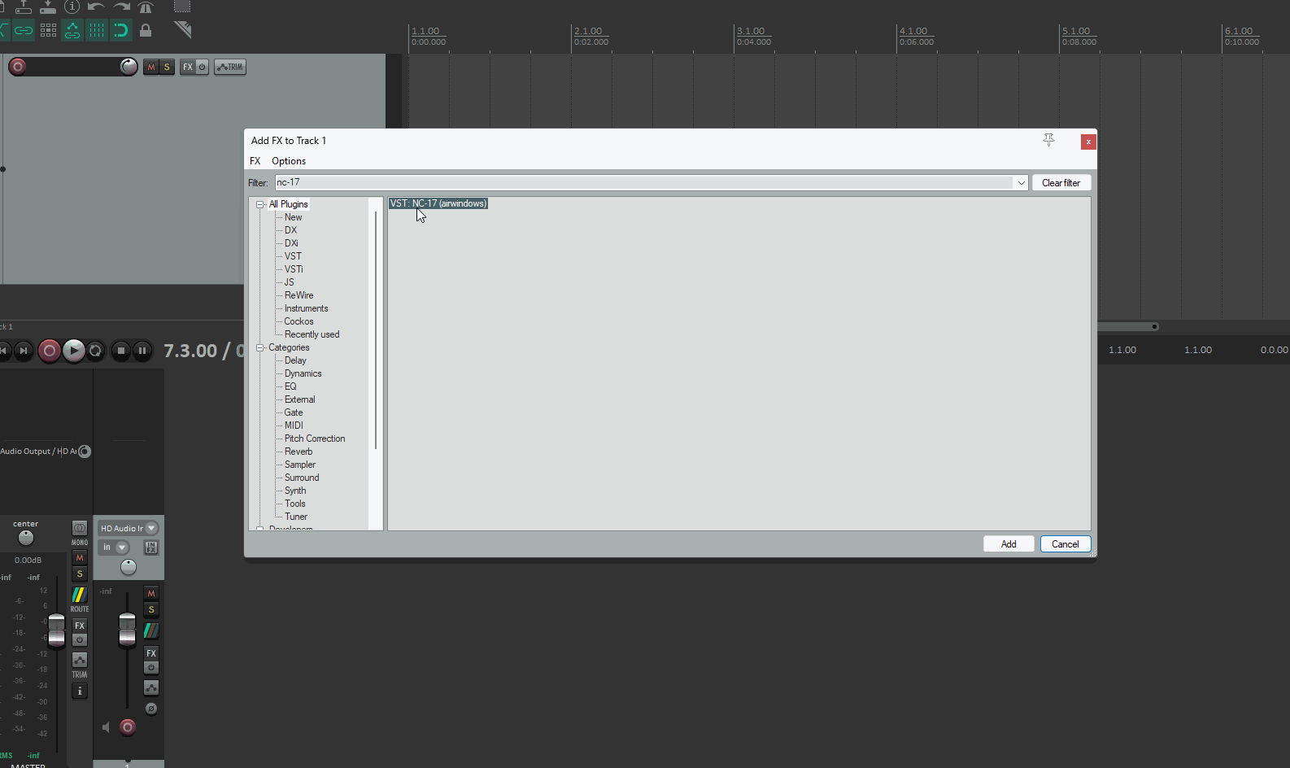Click the ruler triangle icon in toolbar

point(183,30)
